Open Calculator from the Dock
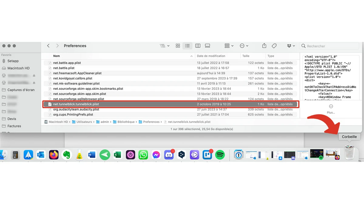Viewport: 364px width, 204px height. (15, 155)
